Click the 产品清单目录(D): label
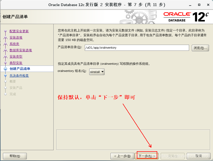The image size is (213, 161). 70,47
